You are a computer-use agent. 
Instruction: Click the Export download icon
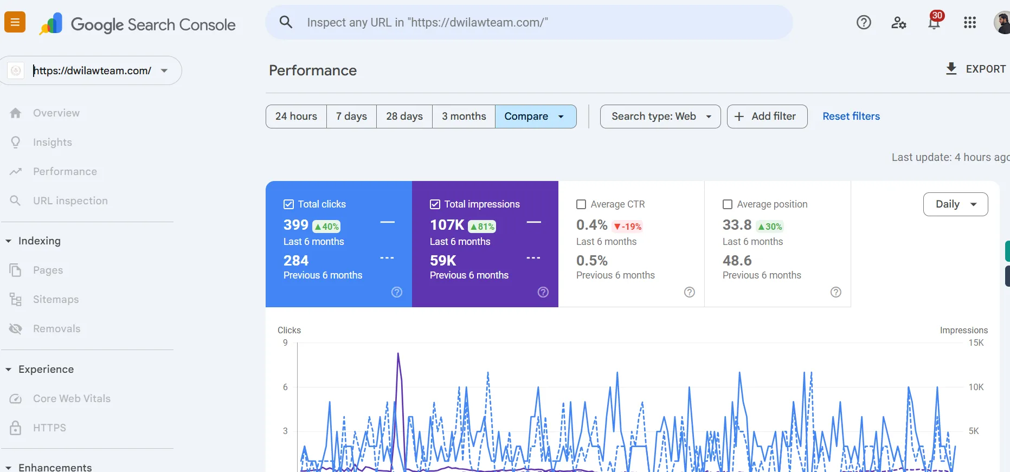pyautogui.click(x=951, y=69)
